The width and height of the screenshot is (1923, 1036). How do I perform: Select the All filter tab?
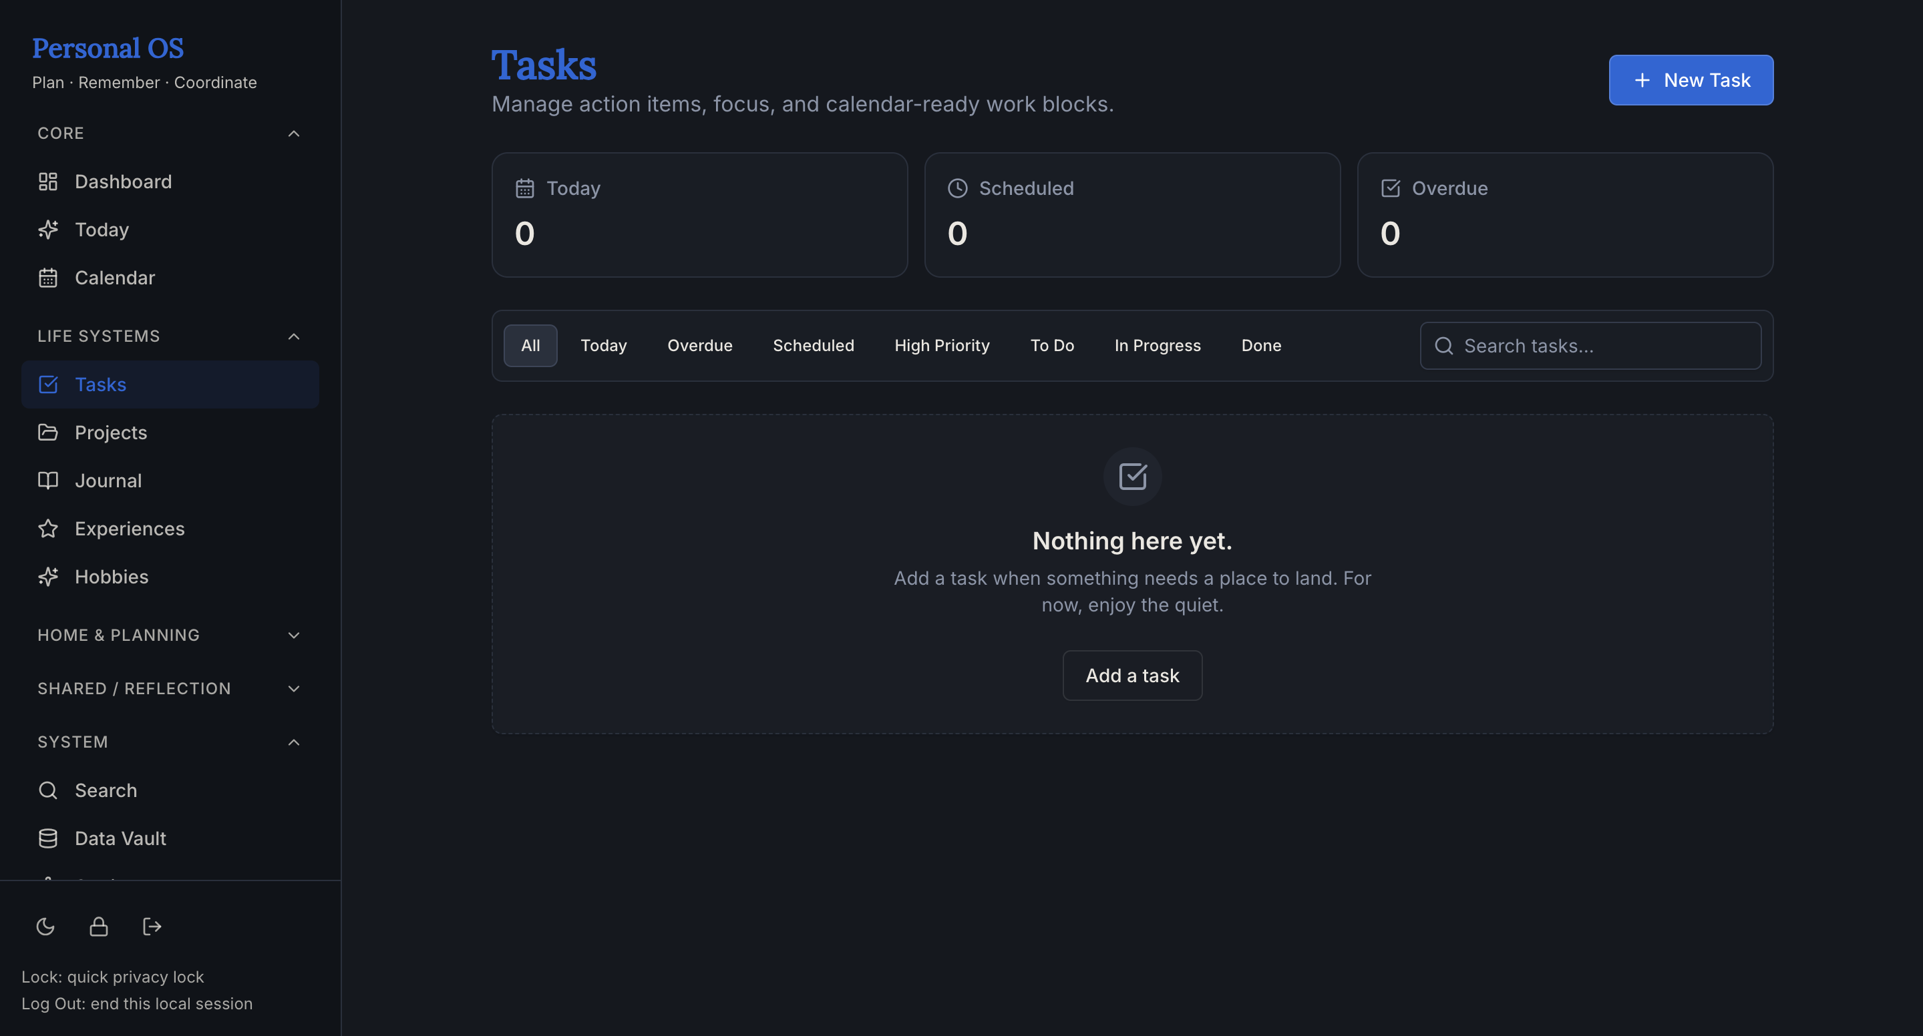coord(530,345)
